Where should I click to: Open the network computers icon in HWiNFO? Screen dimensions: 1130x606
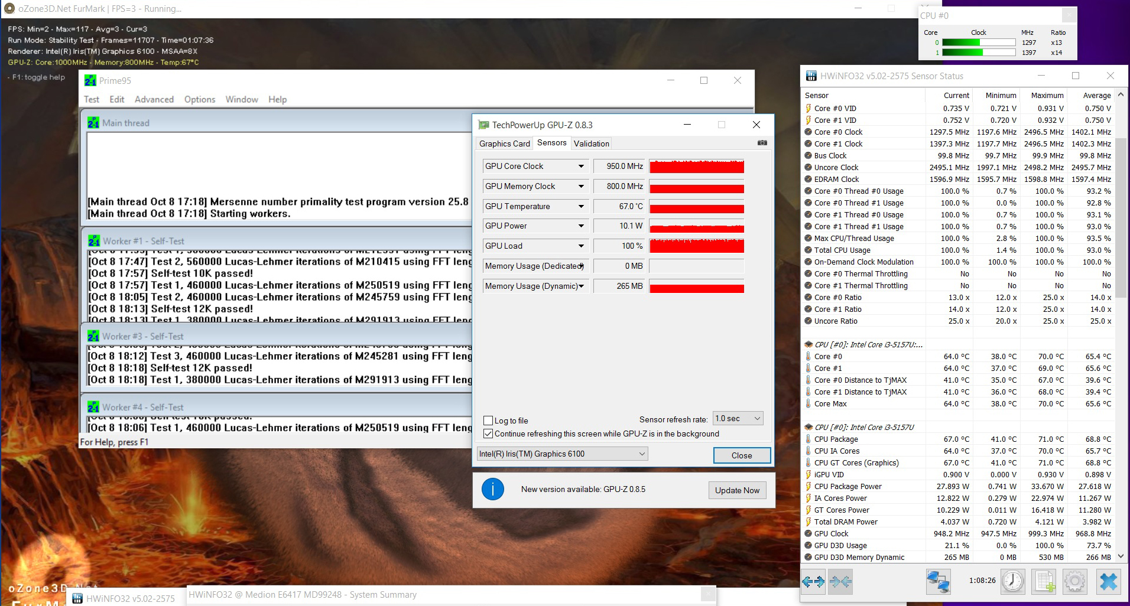(x=938, y=581)
